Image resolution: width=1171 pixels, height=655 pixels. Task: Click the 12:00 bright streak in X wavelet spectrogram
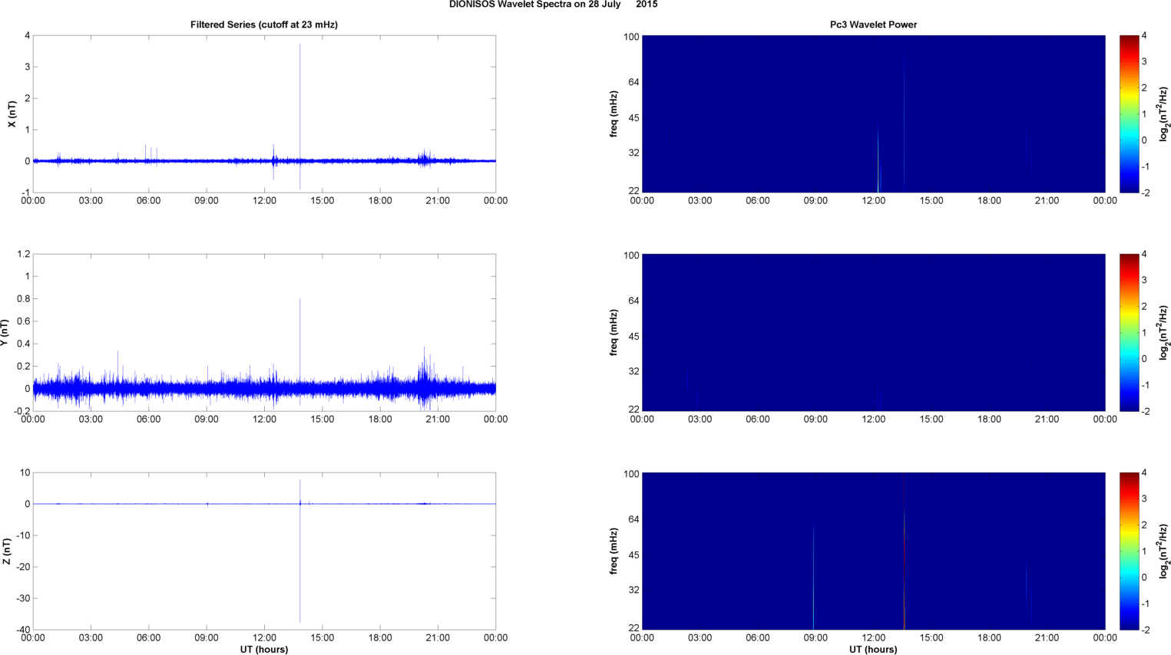(878, 161)
